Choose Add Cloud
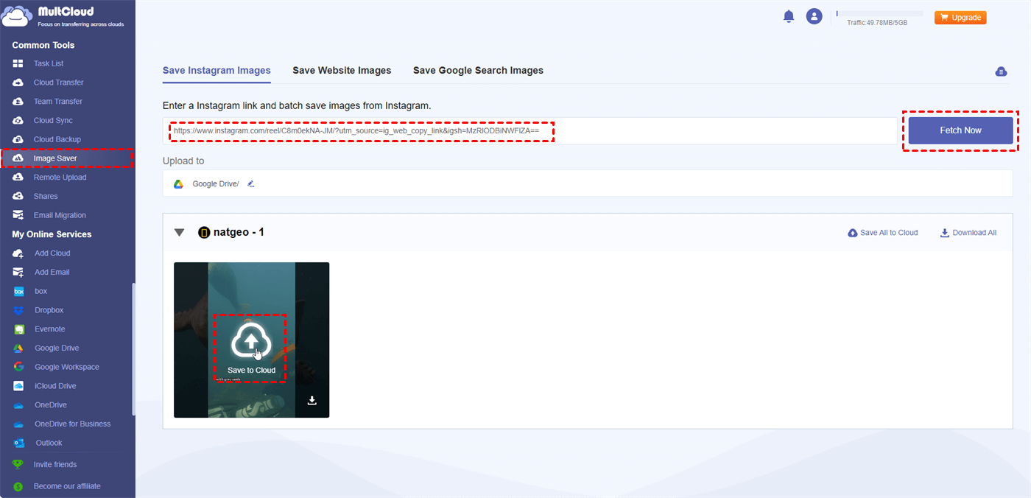 [x=52, y=253]
